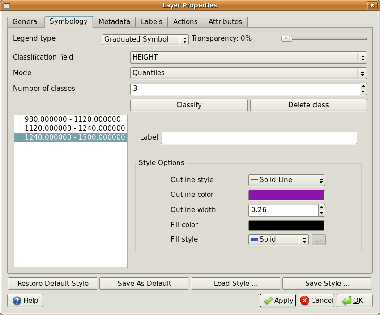The width and height of the screenshot is (380, 315).
Task: Open the Mode dropdown showing Quantiles
Action: tap(248, 73)
